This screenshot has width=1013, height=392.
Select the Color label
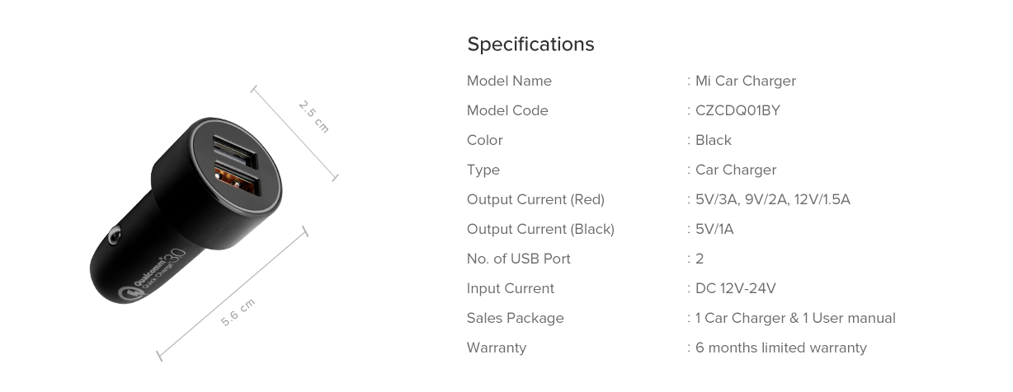pos(484,140)
